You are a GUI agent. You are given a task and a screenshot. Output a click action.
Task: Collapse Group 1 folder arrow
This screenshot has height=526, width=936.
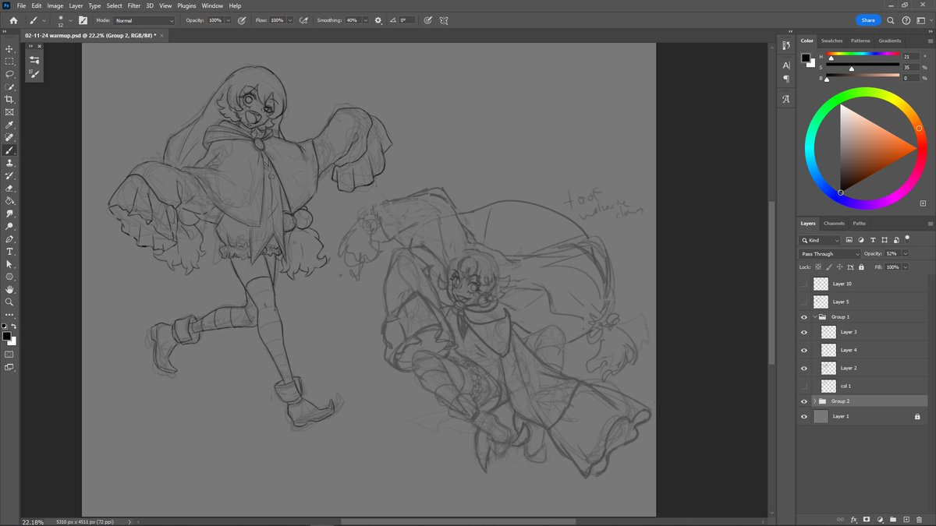pos(815,317)
